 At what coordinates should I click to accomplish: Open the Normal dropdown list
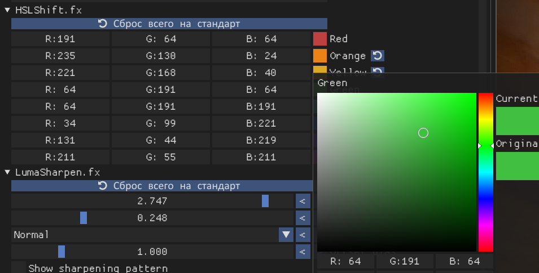point(286,235)
